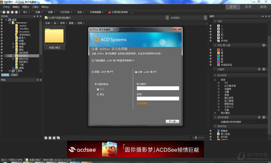Screen dimensions: 271x163
Task: Click the plus icon in the 关键词 keywords row
Action: (x=259, y=69)
